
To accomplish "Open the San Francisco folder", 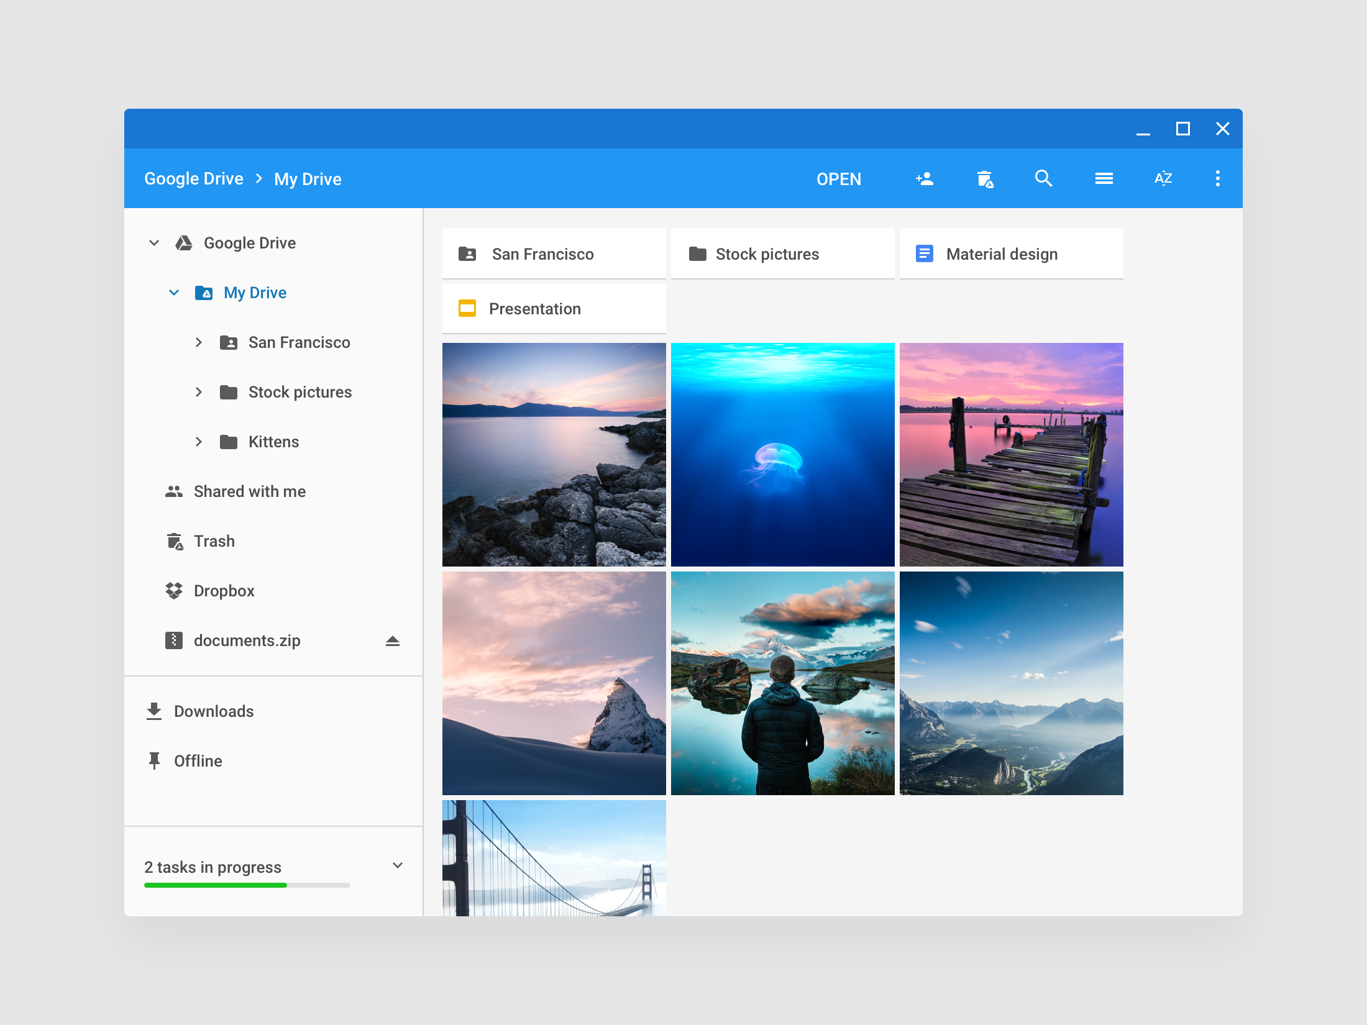I will [x=553, y=253].
